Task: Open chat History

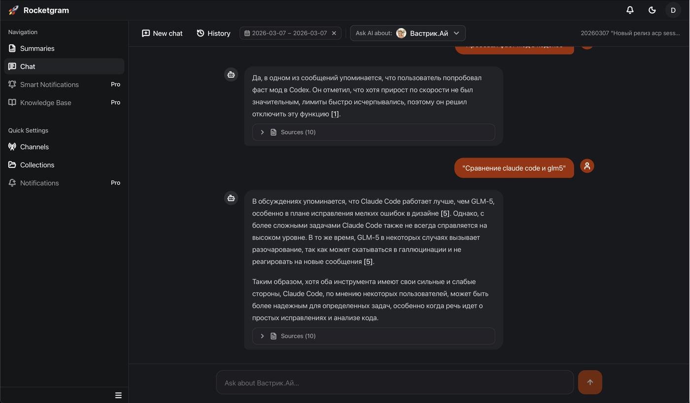Action: [x=213, y=33]
